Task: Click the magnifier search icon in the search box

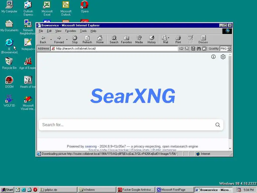Action: pos(218,125)
